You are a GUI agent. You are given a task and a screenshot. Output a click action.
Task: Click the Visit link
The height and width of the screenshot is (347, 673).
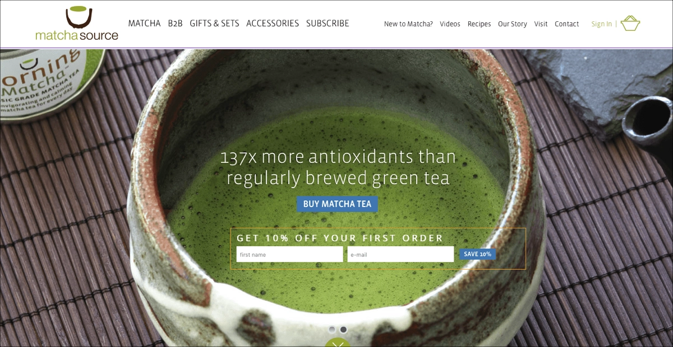[541, 24]
